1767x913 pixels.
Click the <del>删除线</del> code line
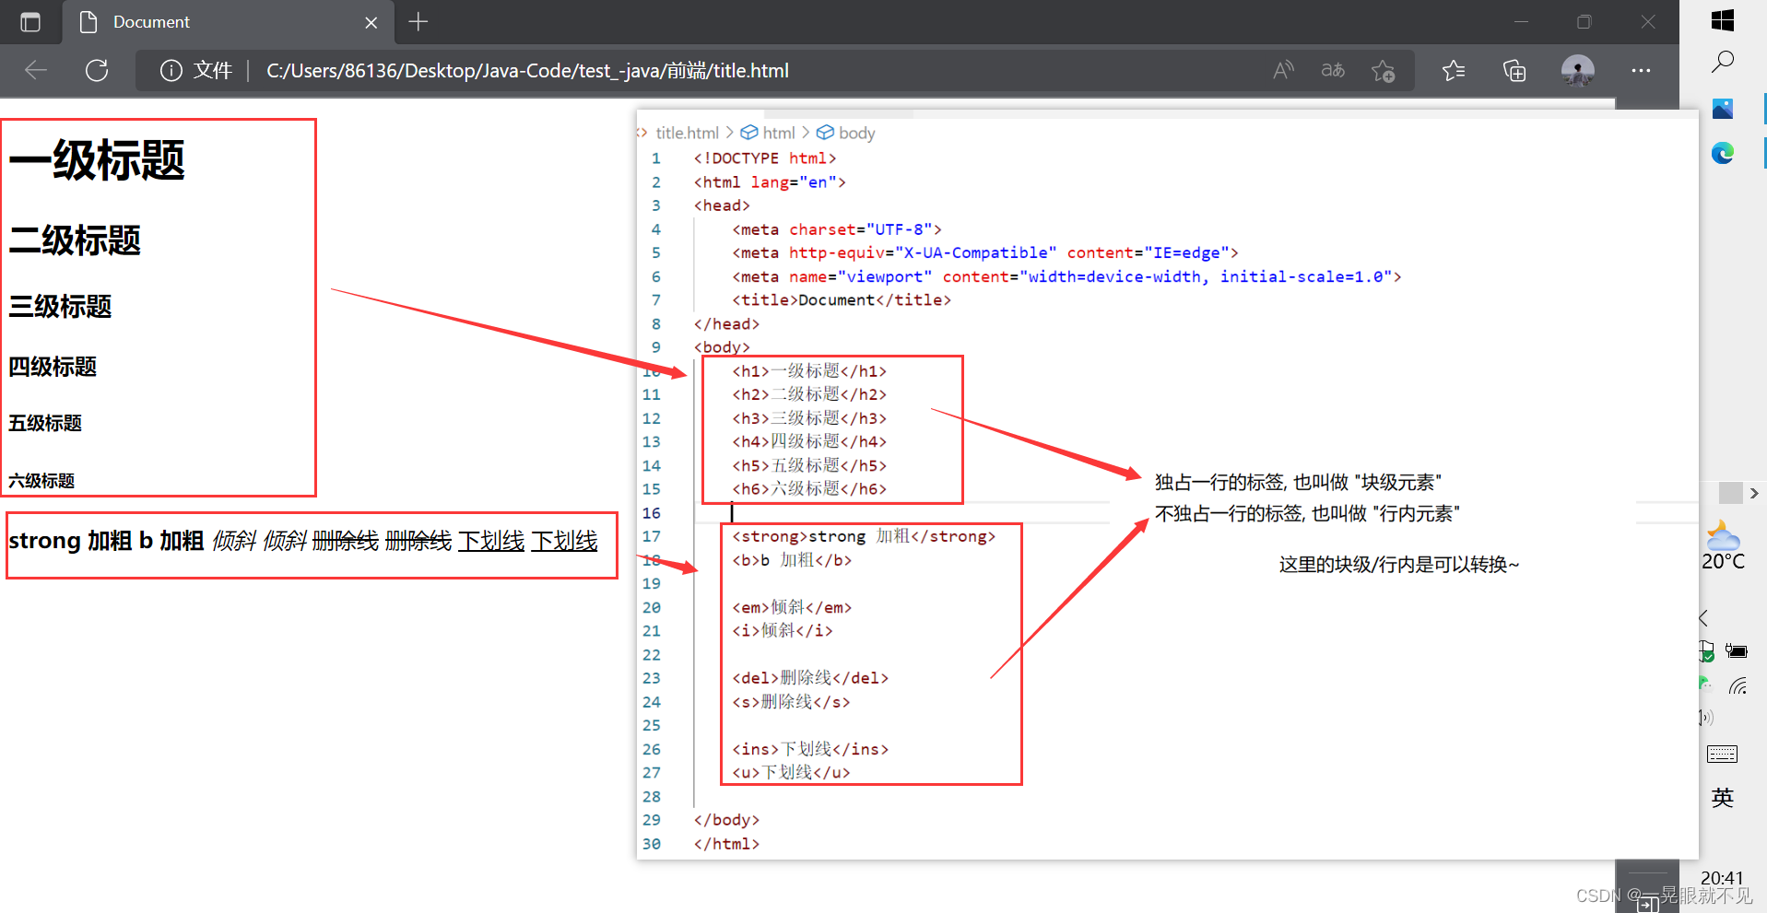(810, 678)
